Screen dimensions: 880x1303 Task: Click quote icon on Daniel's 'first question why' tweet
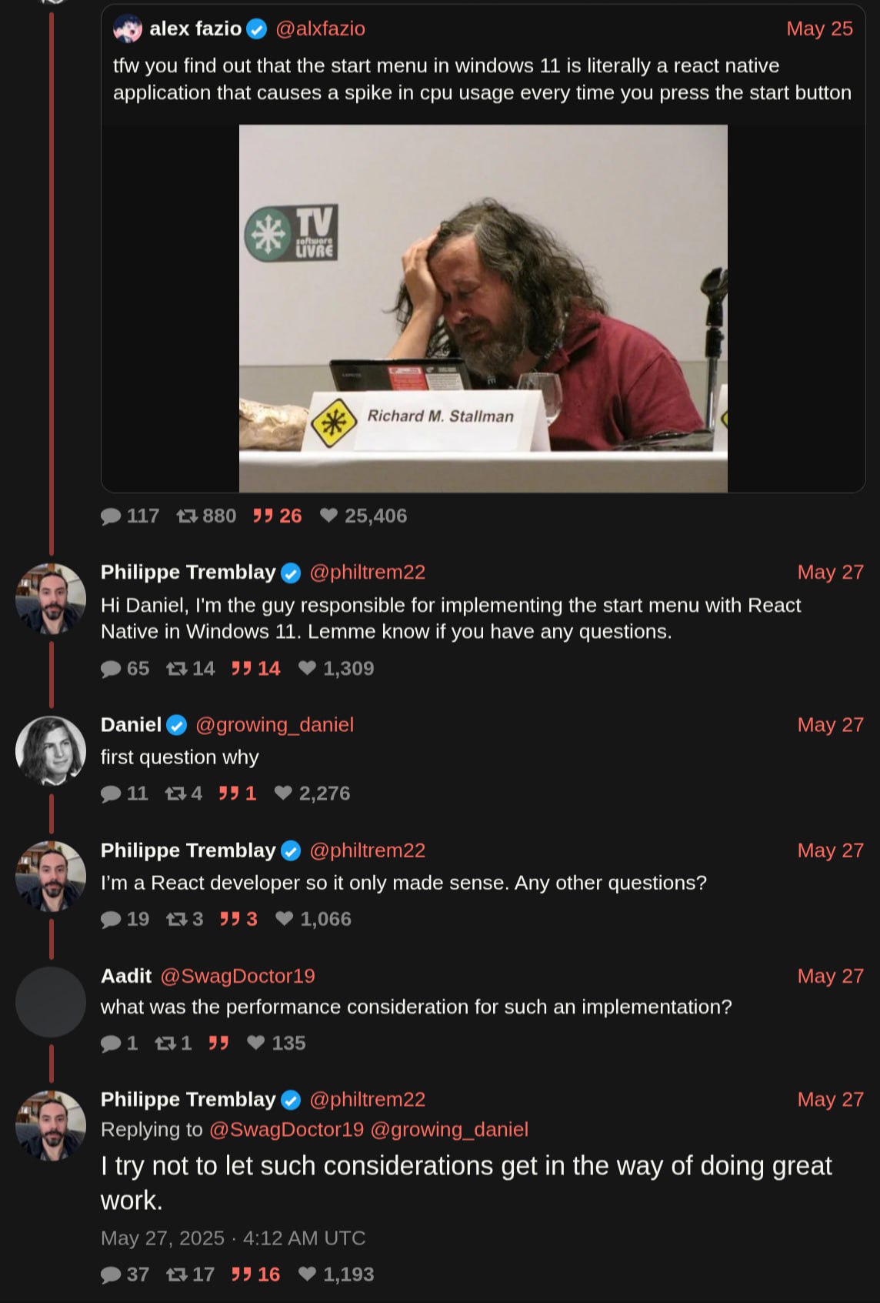coord(228,793)
